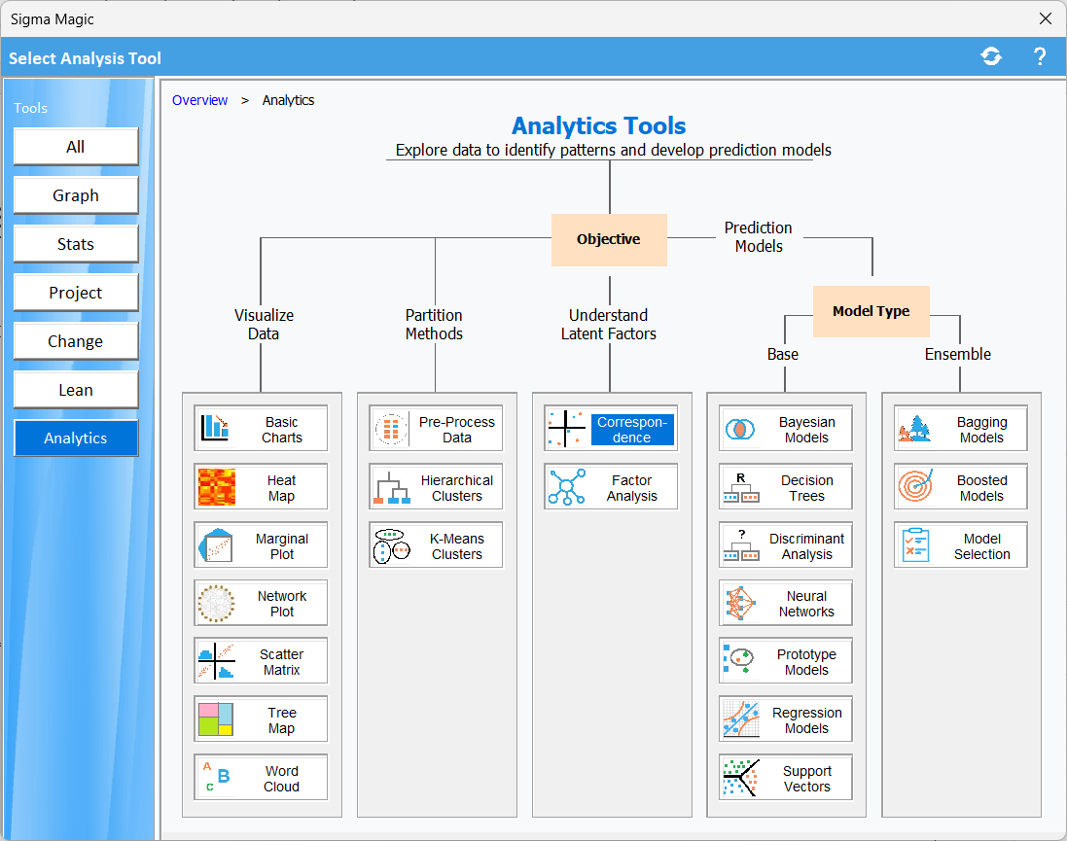Switch to the Stats tab
The width and height of the screenshot is (1067, 841).
click(76, 244)
